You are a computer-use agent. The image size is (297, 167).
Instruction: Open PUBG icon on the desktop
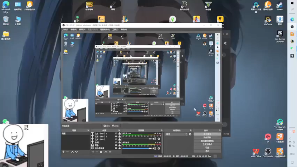(x=89, y=6)
